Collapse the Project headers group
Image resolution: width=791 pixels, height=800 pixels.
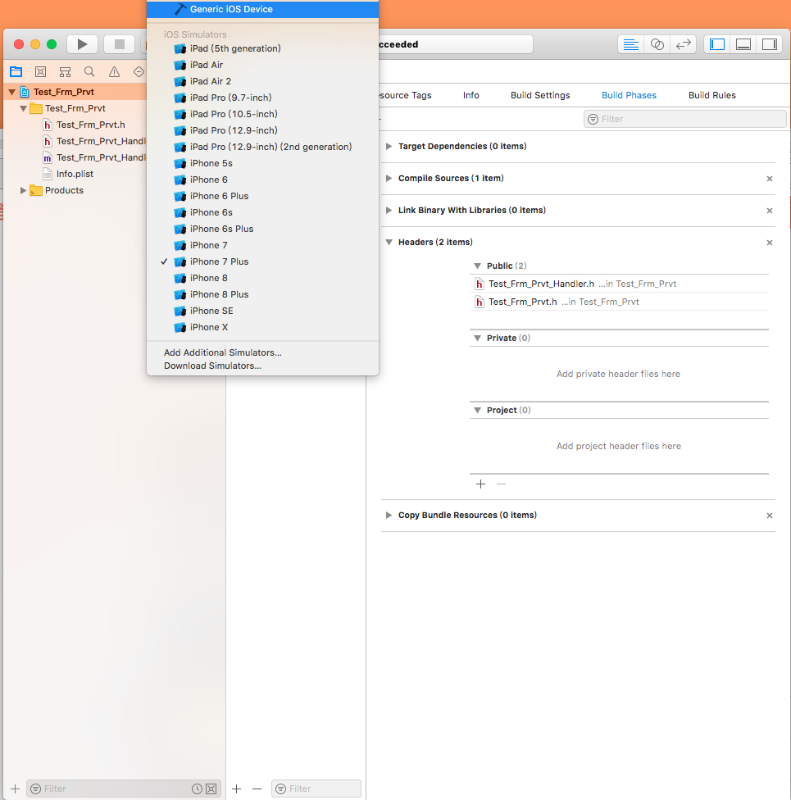tap(478, 410)
